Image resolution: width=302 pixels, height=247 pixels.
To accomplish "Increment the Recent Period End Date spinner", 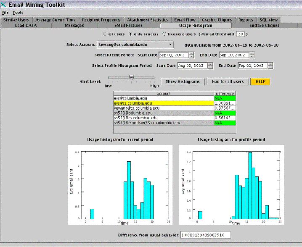I will pyautogui.click(x=252, y=53).
